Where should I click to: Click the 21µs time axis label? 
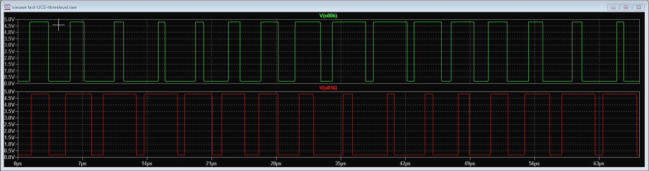[x=211, y=164]
